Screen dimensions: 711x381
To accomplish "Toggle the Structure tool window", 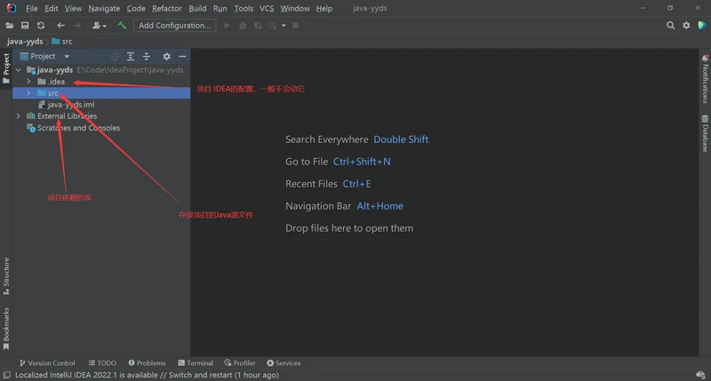I will (x=5, y=275).
